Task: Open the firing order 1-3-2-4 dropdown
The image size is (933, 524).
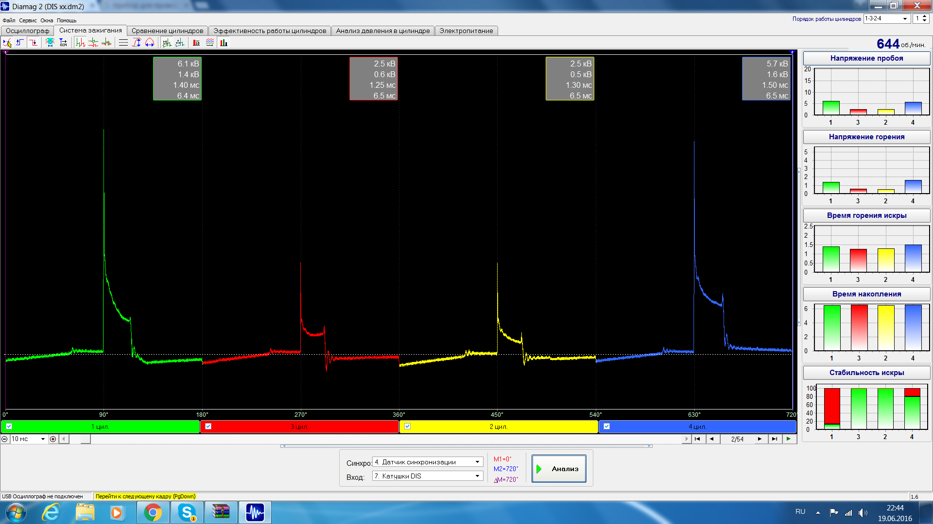Action: click(x=905, y=18)
